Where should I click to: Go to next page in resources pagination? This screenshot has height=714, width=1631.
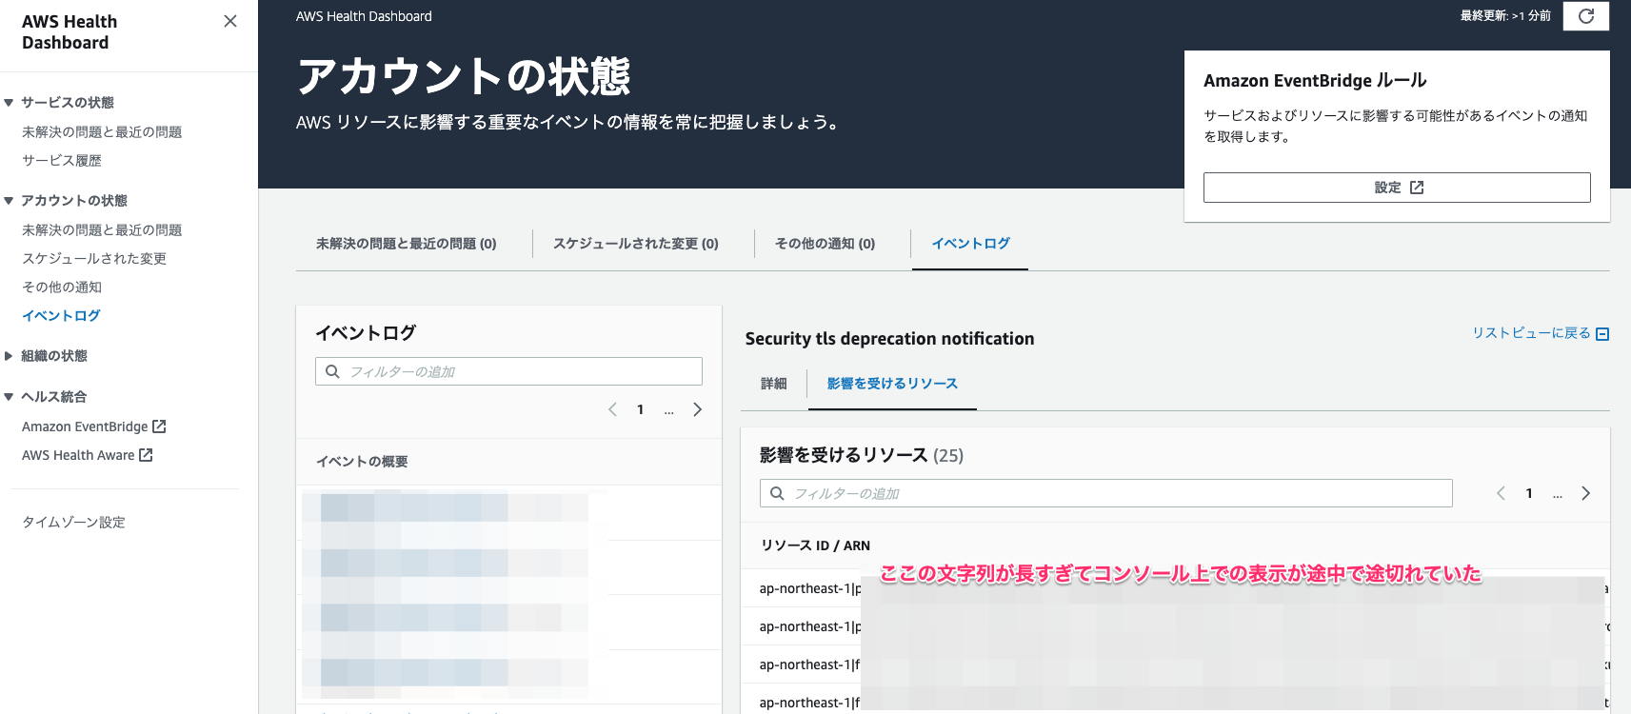(x=1585, y=493)
